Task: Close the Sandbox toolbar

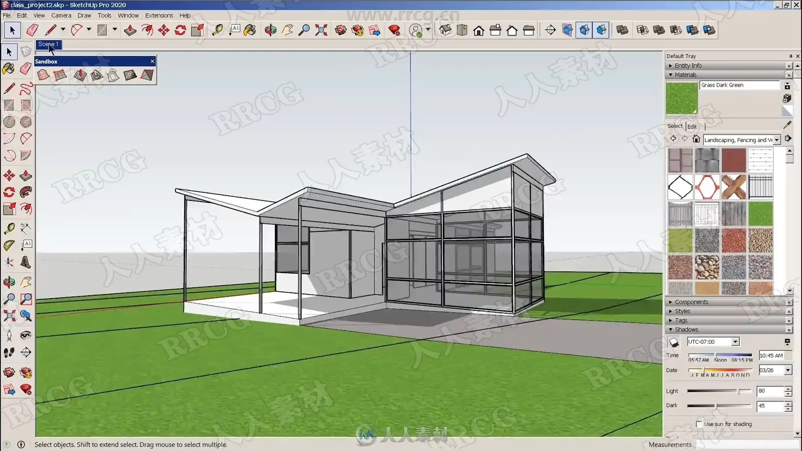Action: [152, 61]
